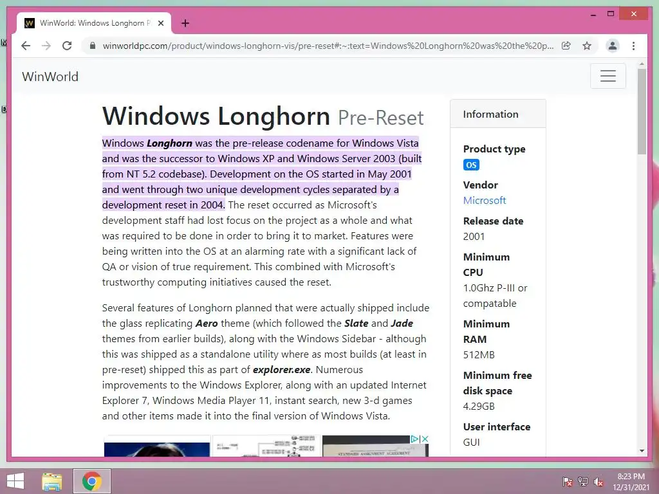Click the blue OS product type badge
The height and width of the screenshot is (494, 659).
click(471, 165)
